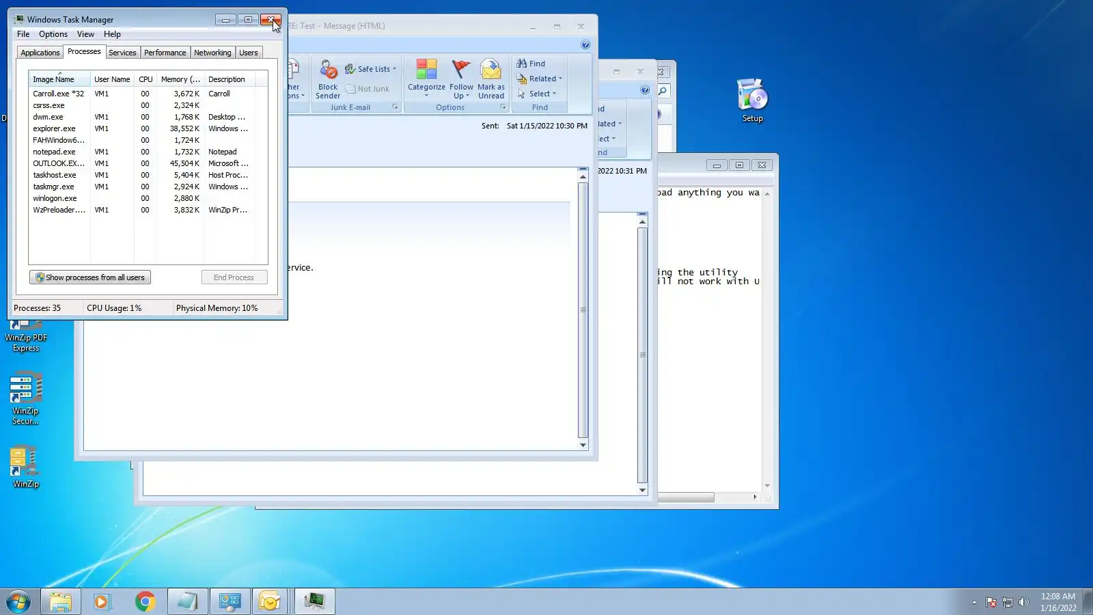This screenshot has width=1093, height=615.
Task: Sort processes by the Description column header
Action: (230, 79)
